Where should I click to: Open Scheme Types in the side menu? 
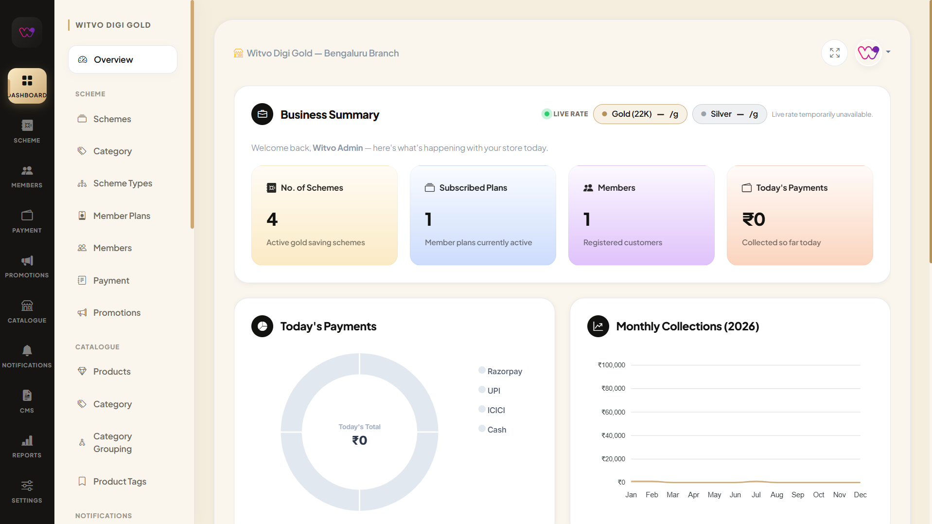point(123,183)
